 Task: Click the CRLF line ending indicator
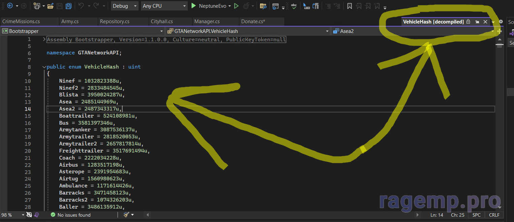click(494, 215)
